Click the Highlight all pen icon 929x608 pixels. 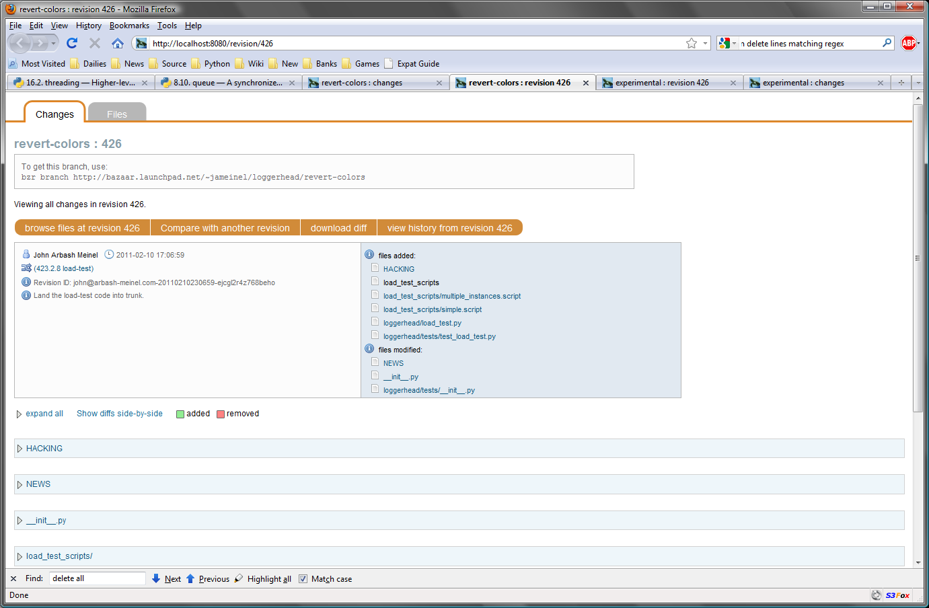[239, 578]
